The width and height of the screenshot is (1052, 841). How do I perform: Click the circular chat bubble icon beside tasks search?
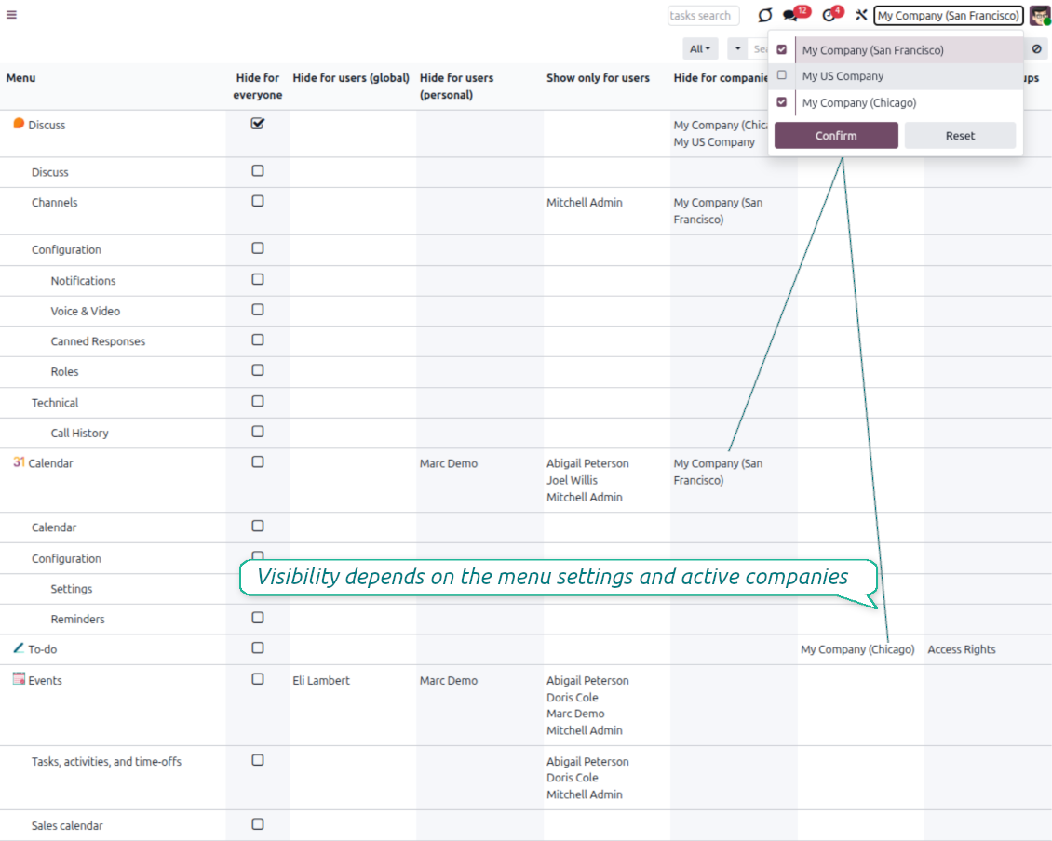[x=764, y=16]
